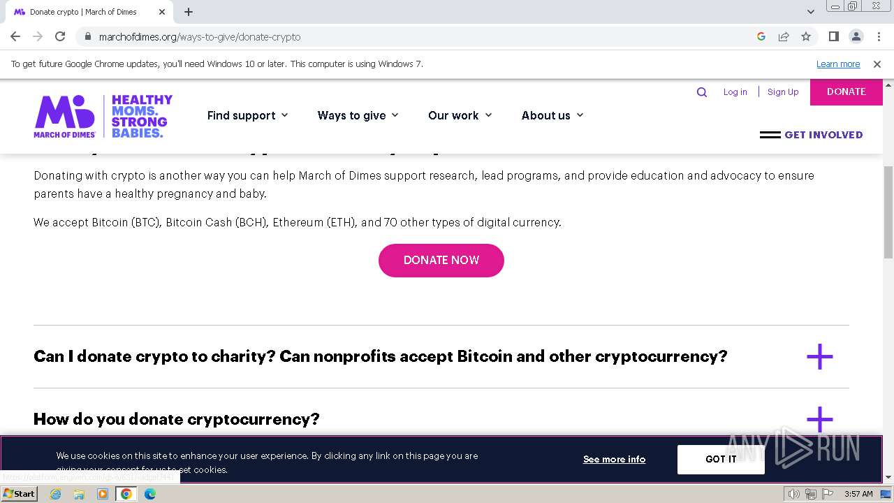Click the pink DONATE NOW button

pos(441,261)
